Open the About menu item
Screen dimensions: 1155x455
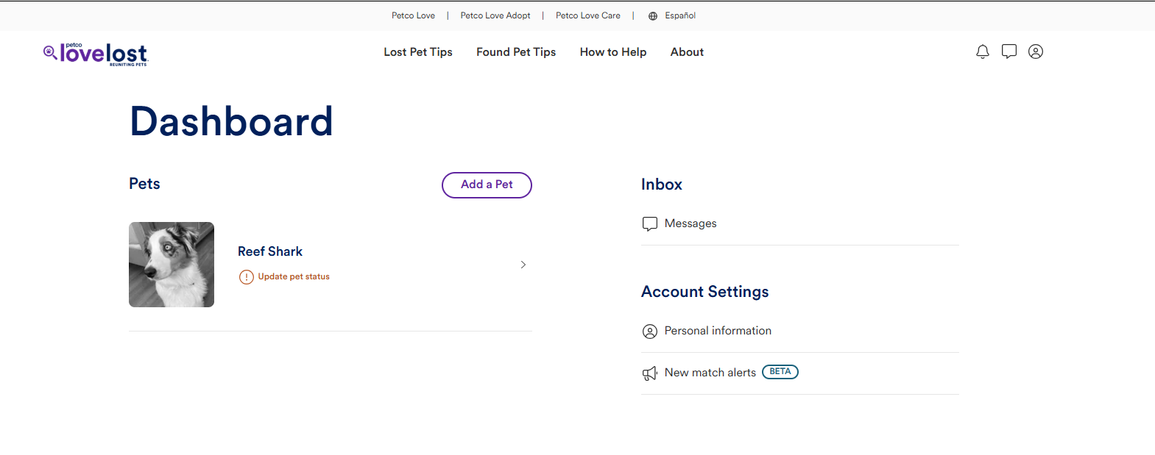tap(686, 52)
